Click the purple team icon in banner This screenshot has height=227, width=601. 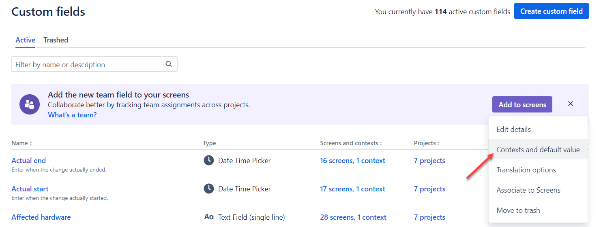tap(30, 104)
